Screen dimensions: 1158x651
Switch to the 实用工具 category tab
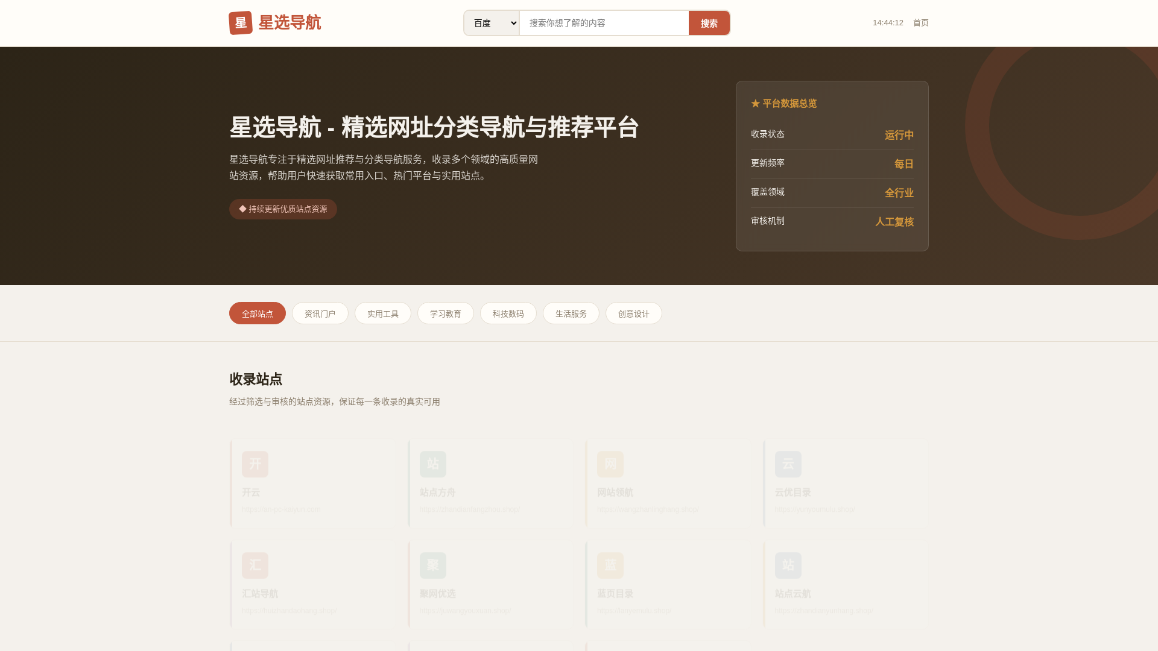click(x=383, y=313)
